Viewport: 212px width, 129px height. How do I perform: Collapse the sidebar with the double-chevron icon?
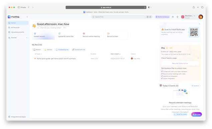tap(27, 17)
